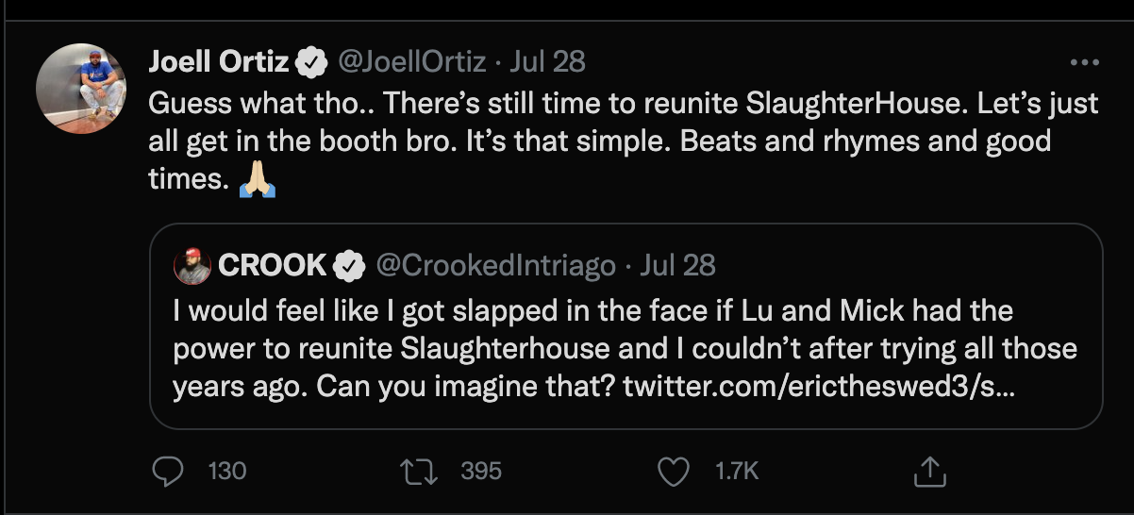
Task: Click Joell Ortiz's profile avatar
Action: point(81,89)
